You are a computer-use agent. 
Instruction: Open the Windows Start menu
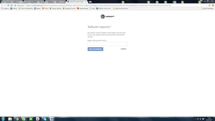pyautogui.click(x=3, y=119)
